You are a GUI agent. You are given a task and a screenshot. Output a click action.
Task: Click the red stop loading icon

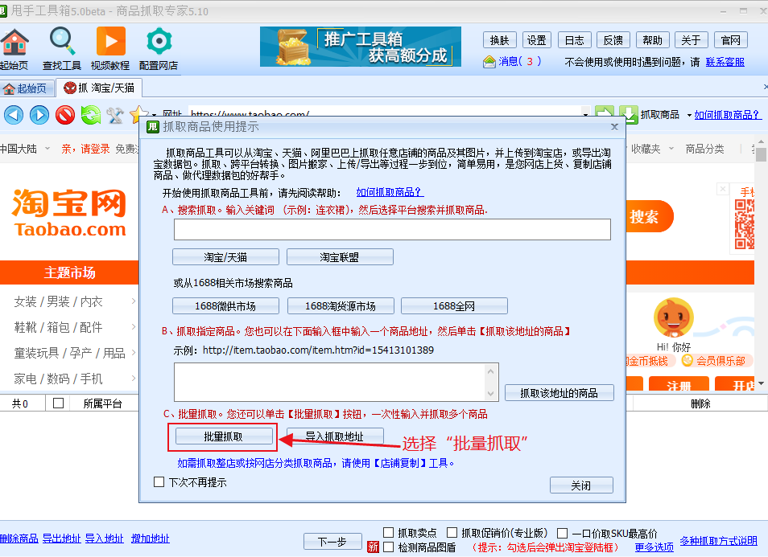(65, 116)
